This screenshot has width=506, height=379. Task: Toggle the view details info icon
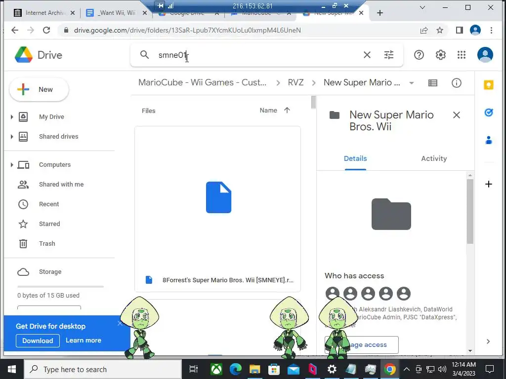coord(456,83)
